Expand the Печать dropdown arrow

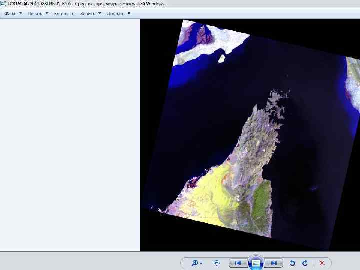[47, 13]
